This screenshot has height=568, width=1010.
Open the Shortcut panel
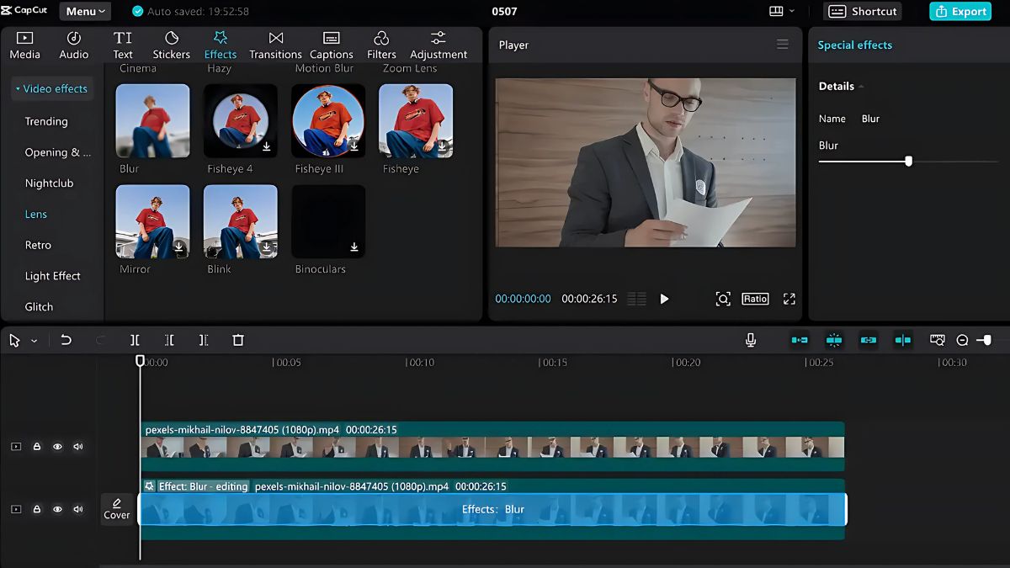click(x=862, y=11)
